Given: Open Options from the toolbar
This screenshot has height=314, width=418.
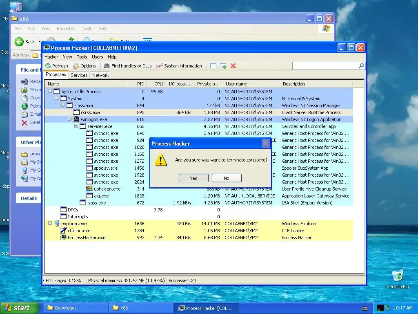Looking at the screenshot, I should pyautogui.click(x=84, y=66).
